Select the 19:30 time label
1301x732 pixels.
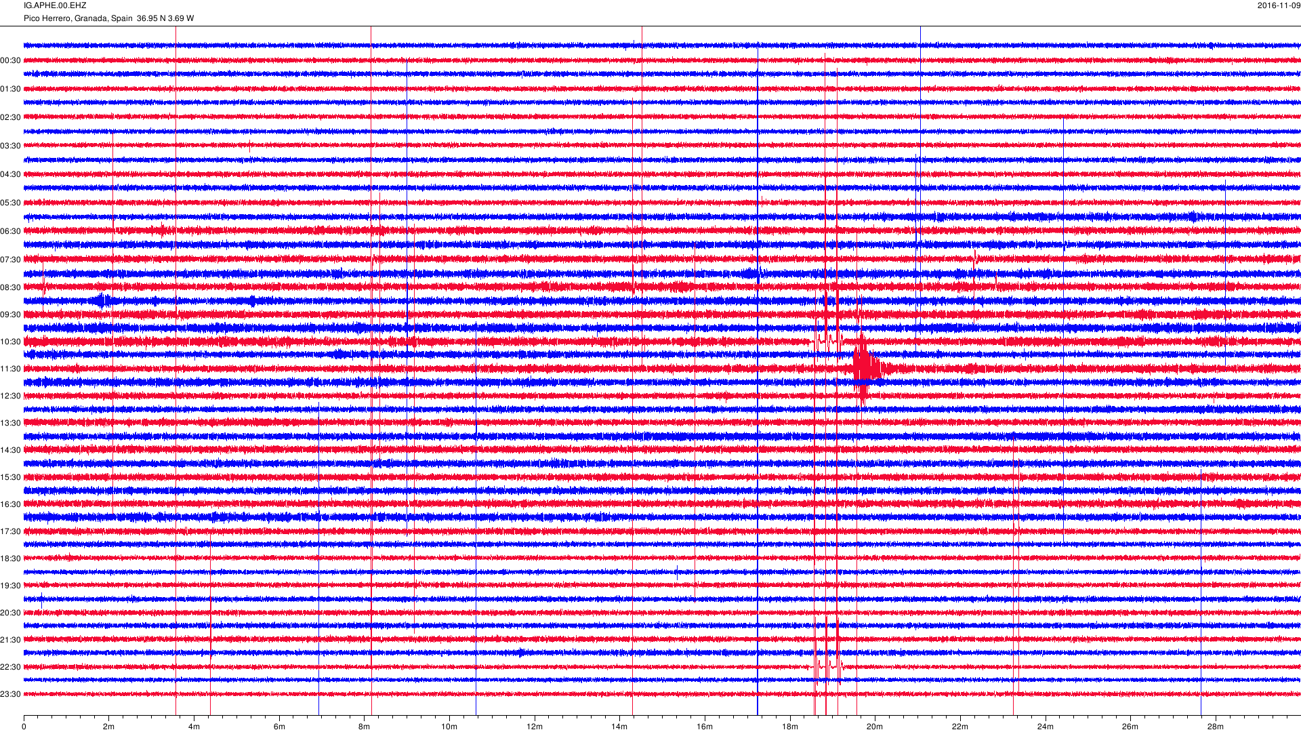(10, 586)
